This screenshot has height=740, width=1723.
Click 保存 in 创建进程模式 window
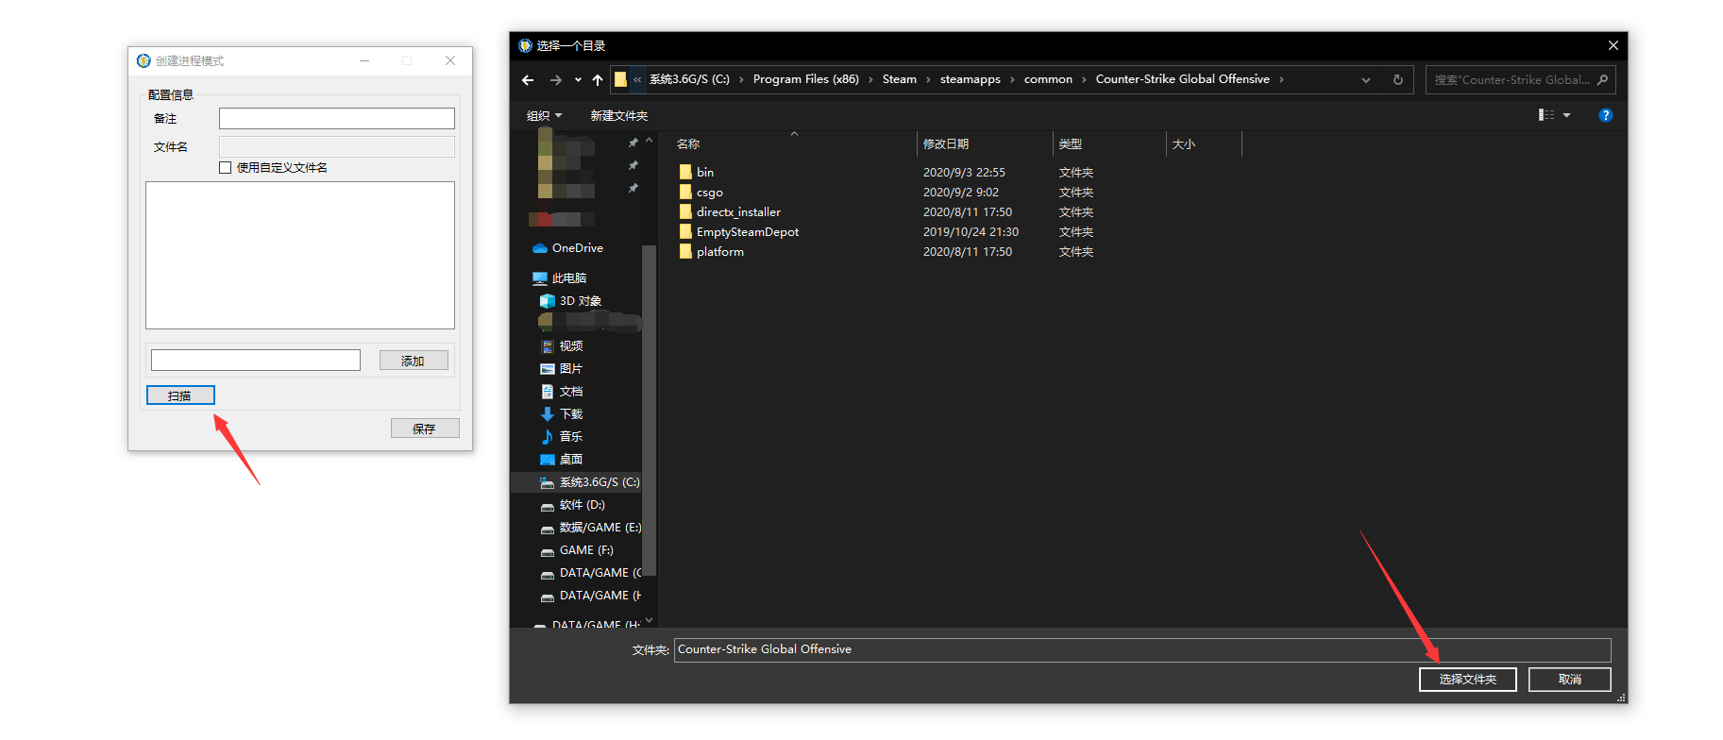[425, 429]
